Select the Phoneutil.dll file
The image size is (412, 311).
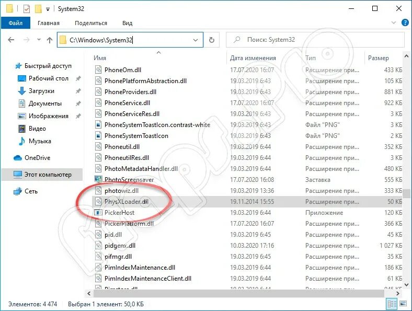(x=122, y=146)
